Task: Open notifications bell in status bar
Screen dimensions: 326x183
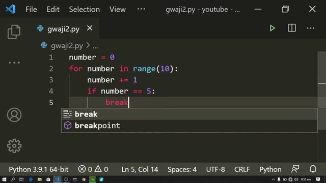Action: (313, 169)
